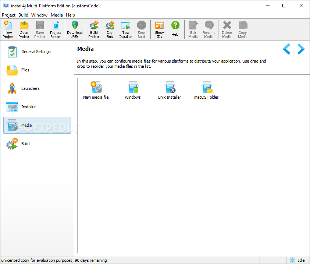
Task: Open the Installer step in sidebar
Action: coord(37,107)
